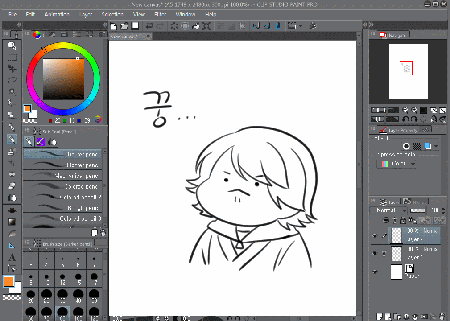This screenshot has width=450, height=321.
Task: Select the Auto select magic wand tool
Action: pyautogui.click(x=12, y=91)
